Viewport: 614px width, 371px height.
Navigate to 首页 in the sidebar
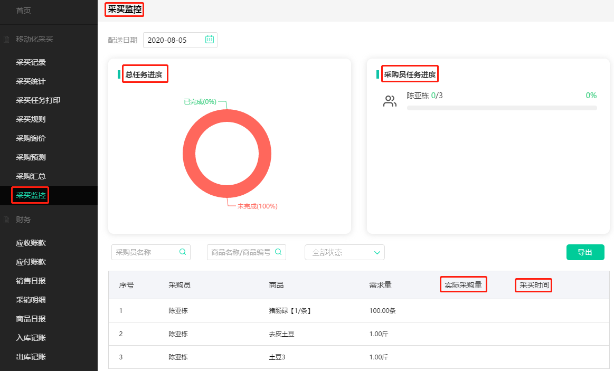[23, 9]
